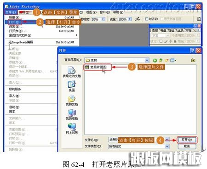
Task: Toggle 用于所有图层 checkbox
Action: (x=161, y=19)
